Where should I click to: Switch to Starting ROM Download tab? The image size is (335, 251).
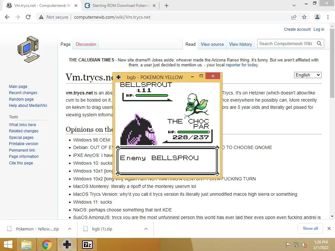coord(120,6)
